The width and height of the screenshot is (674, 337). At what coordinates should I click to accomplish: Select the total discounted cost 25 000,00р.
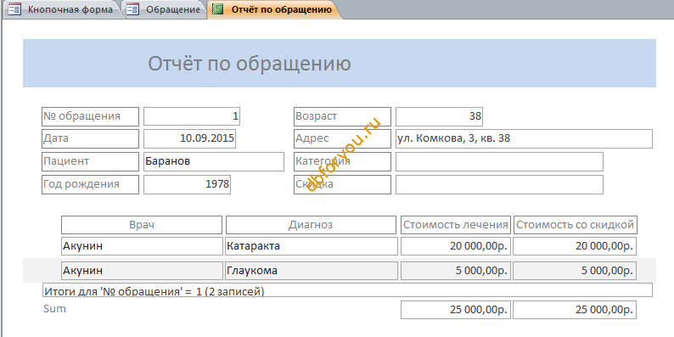pyautogui.click(x=575, y=310)
